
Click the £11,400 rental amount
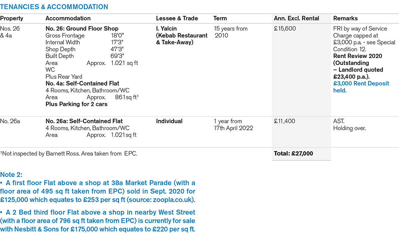(285, 121)
